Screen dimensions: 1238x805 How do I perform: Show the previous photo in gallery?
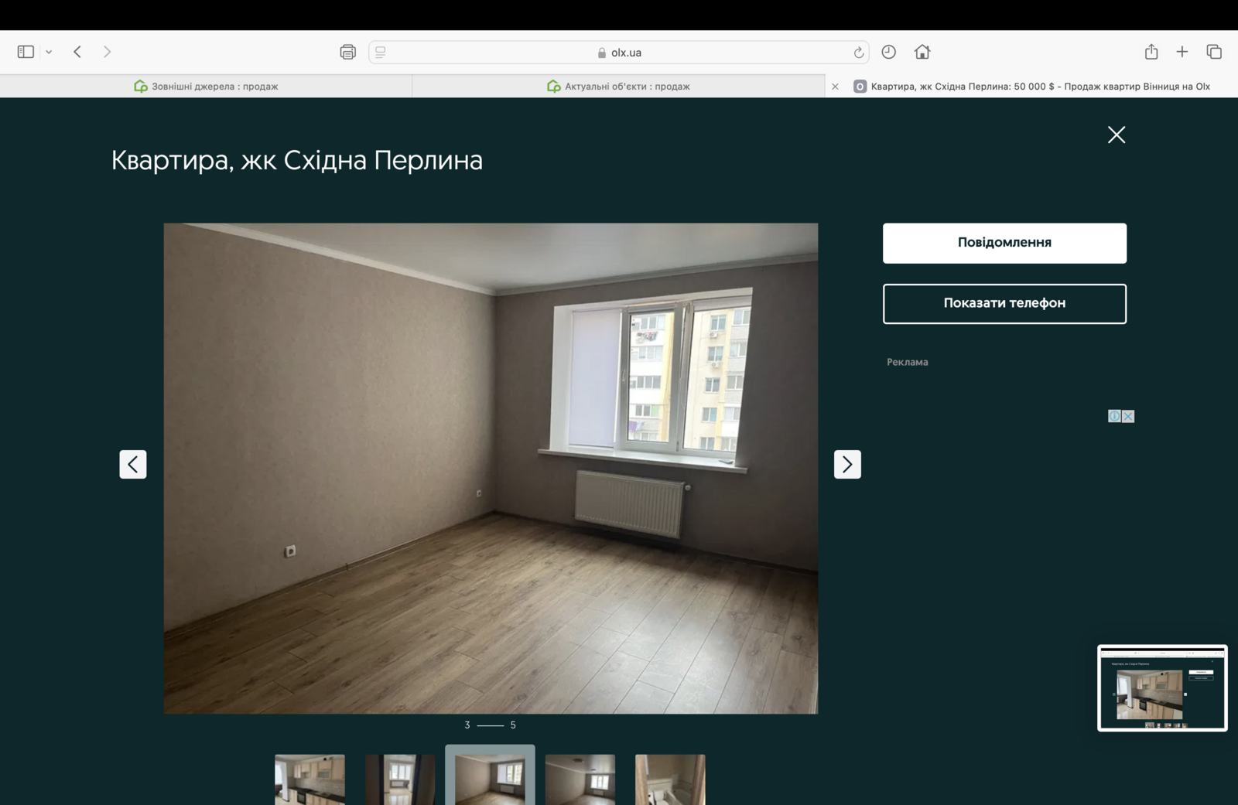click(x=133, y=464)
